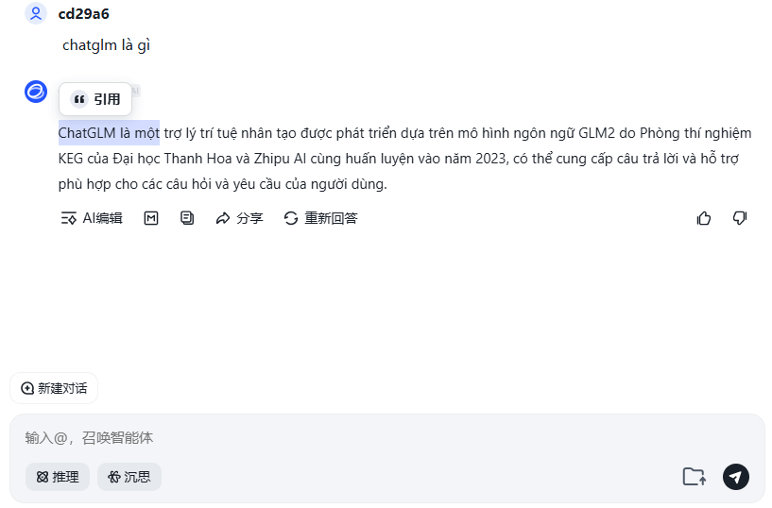Share the answer via 分享
The image size is (772, 508).
point(239,218)
